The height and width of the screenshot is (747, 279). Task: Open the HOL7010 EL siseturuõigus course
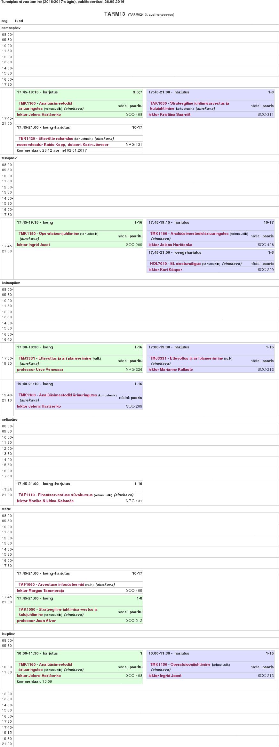click(175, 264)
